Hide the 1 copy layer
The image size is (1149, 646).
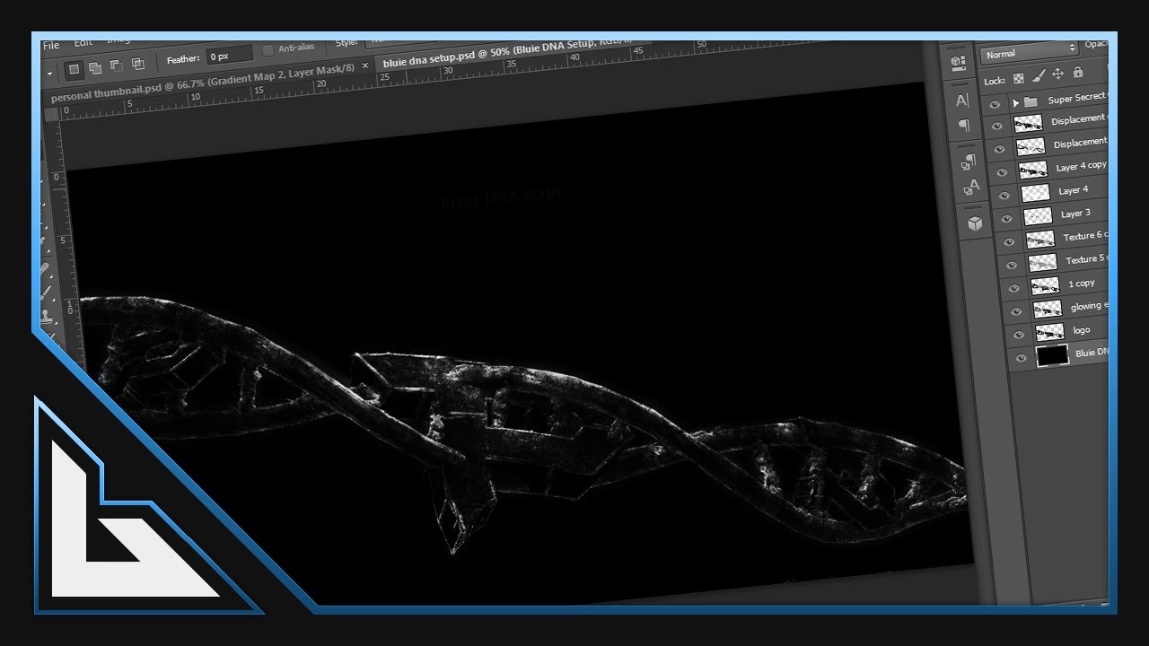[x=1013, y=288]
